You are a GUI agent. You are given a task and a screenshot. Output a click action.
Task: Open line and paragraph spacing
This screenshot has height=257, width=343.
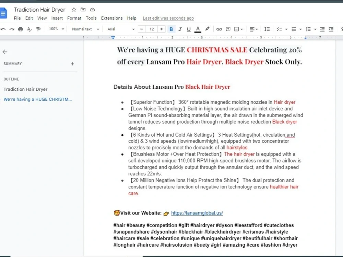tap(267, 29)
